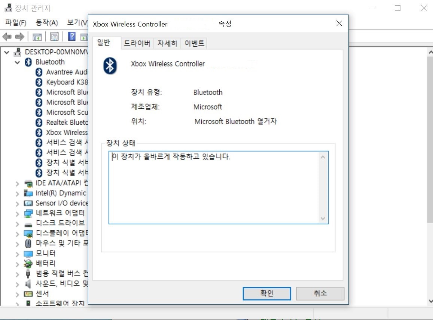Expand the 배터리 category
433x320 pixels.
pyautogui.click(x=17, y=264)
